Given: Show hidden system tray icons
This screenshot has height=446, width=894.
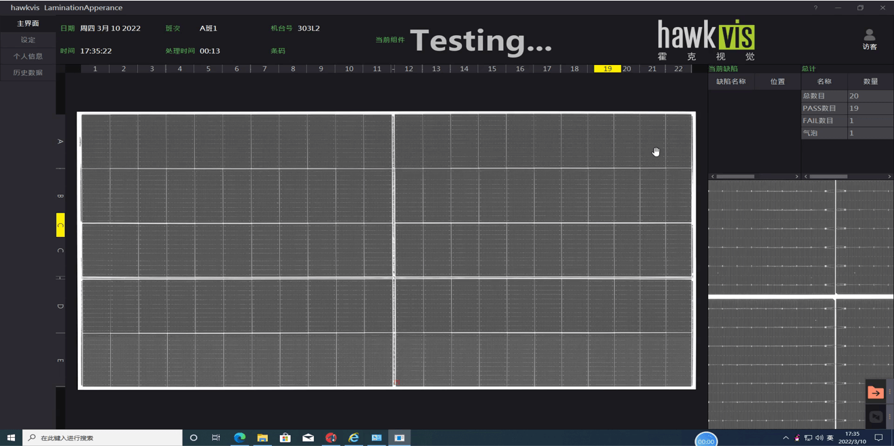Looking at the screenshot, I should coord(786,438).
